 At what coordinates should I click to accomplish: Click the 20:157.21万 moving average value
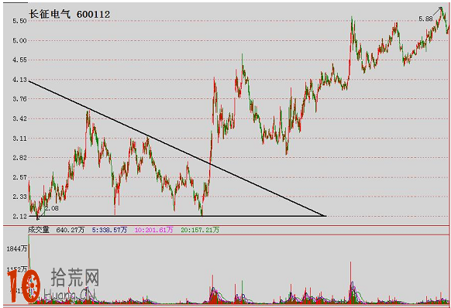(200, 230)
